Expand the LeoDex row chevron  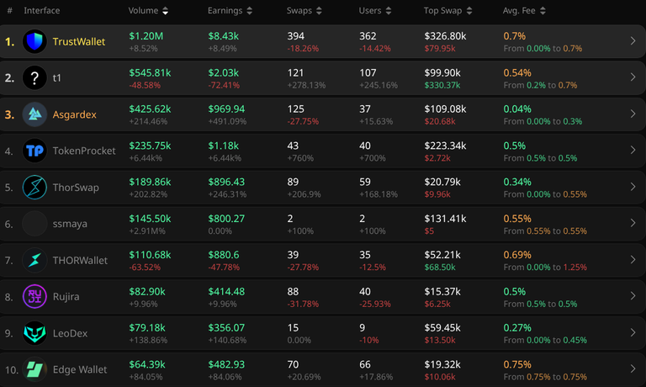tap(633, 332)
